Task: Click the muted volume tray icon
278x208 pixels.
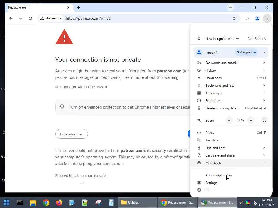Action: coord(255,203)
